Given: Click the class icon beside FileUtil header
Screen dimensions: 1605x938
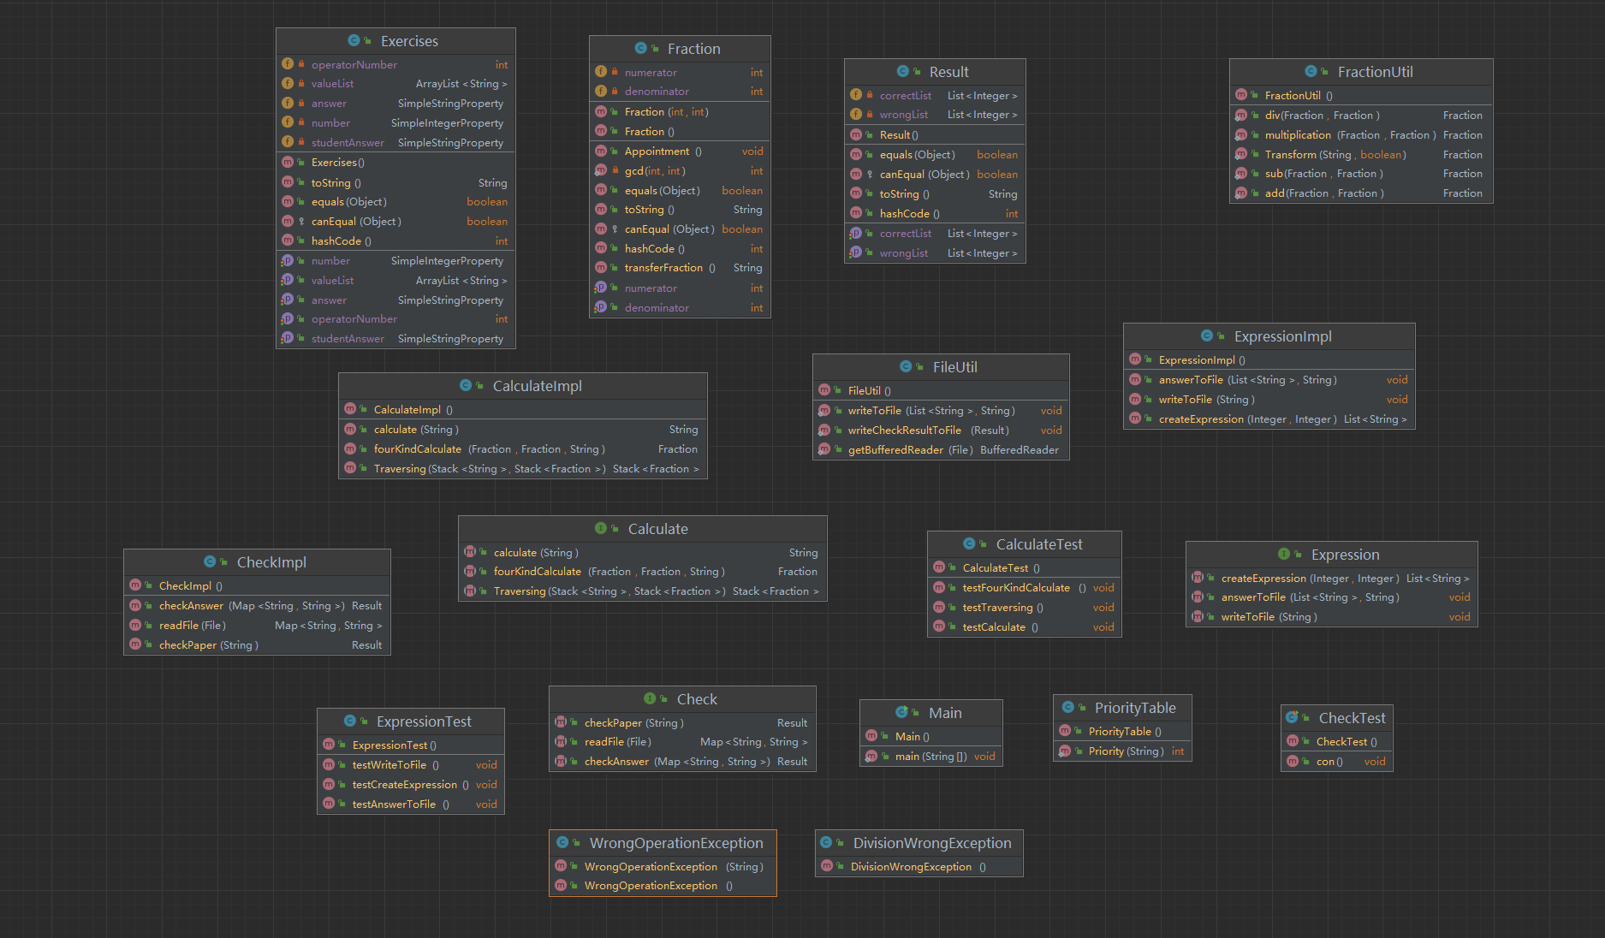Looking at the screenshot, I should click(x=906, y=367).
